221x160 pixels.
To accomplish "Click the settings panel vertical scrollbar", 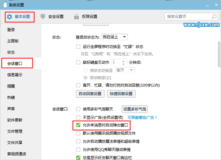I will point(219,54).
